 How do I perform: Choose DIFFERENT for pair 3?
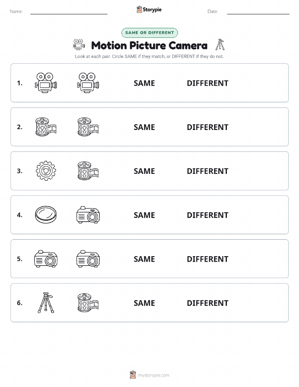[x=207, y=171]
